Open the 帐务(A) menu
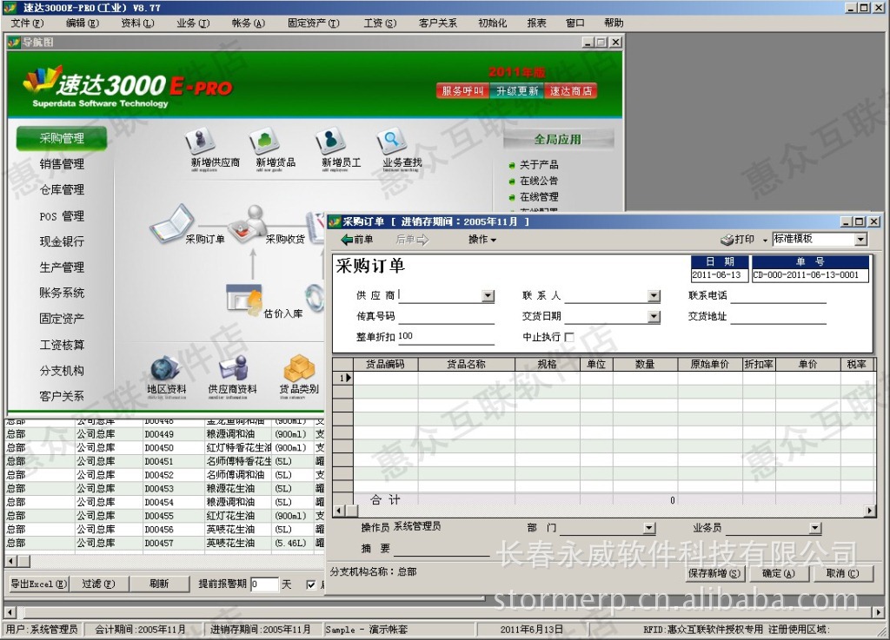This screenshot has height=640, width=890. 248,23
